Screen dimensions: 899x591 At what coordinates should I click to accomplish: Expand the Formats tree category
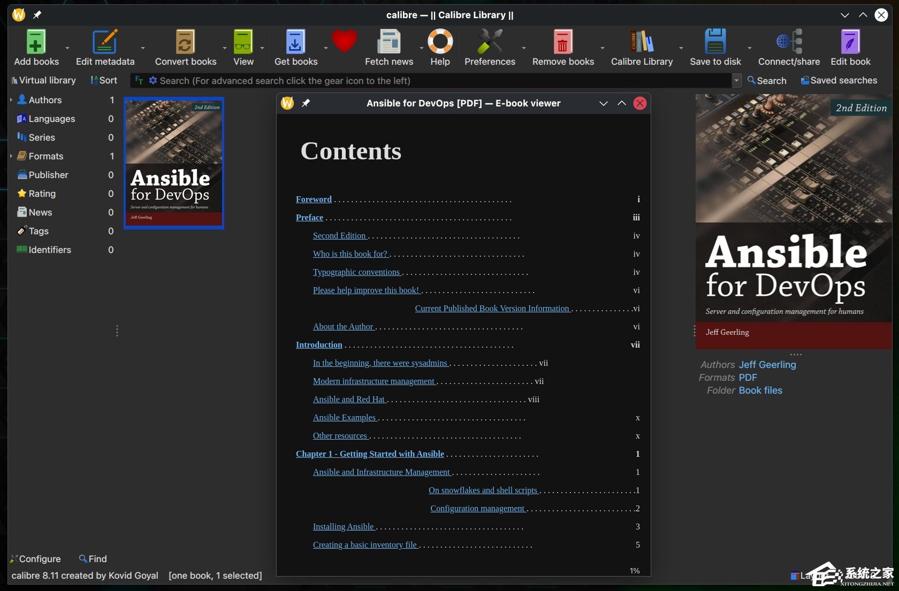coord(11,156)
